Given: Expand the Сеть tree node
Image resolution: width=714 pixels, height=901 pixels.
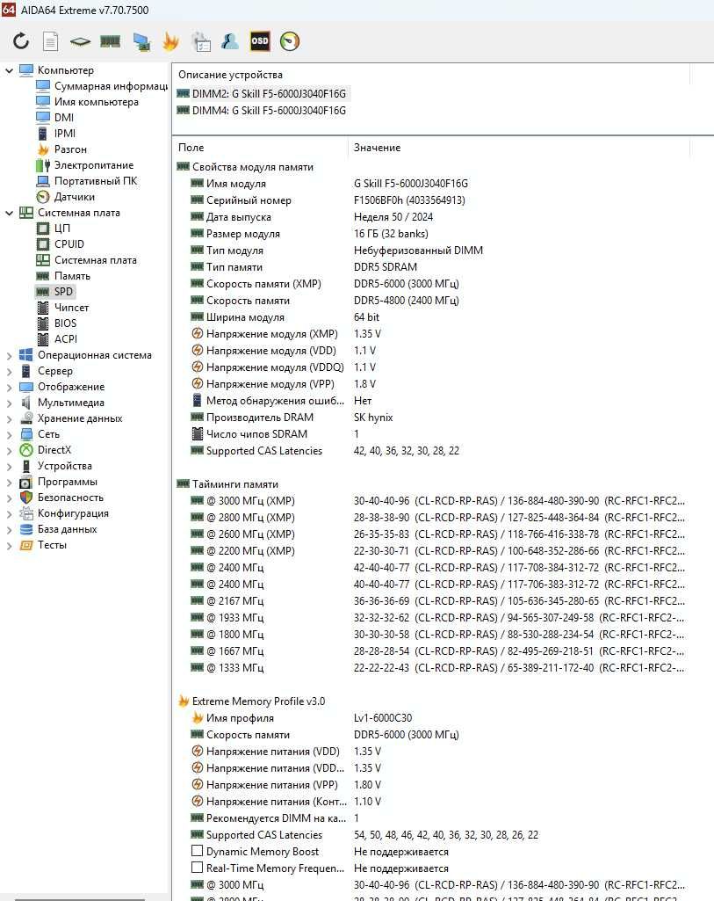Looking at the screenshot, I should tap(9, 434).
